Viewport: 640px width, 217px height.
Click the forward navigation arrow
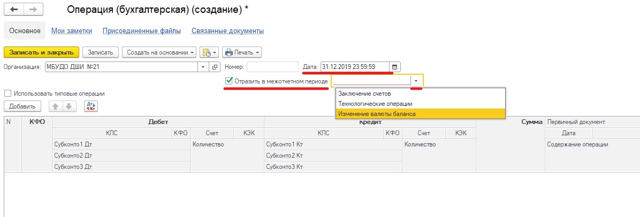pyautogui.click(x=33, y=10)
